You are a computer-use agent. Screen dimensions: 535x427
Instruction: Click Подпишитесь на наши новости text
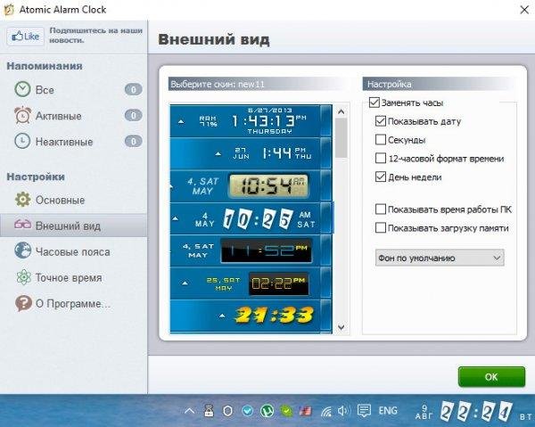point(96,35)
